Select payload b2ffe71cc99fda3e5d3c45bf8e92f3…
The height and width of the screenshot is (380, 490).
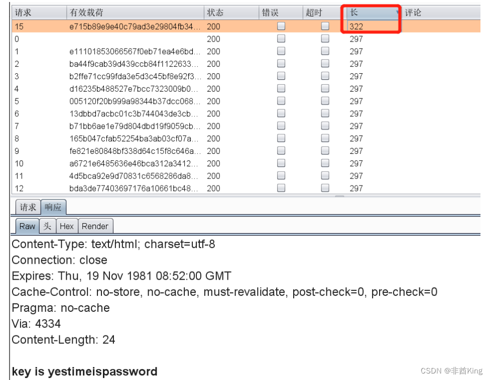135,76
